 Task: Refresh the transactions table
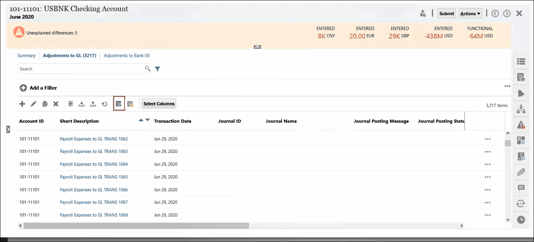click(104, 104)
